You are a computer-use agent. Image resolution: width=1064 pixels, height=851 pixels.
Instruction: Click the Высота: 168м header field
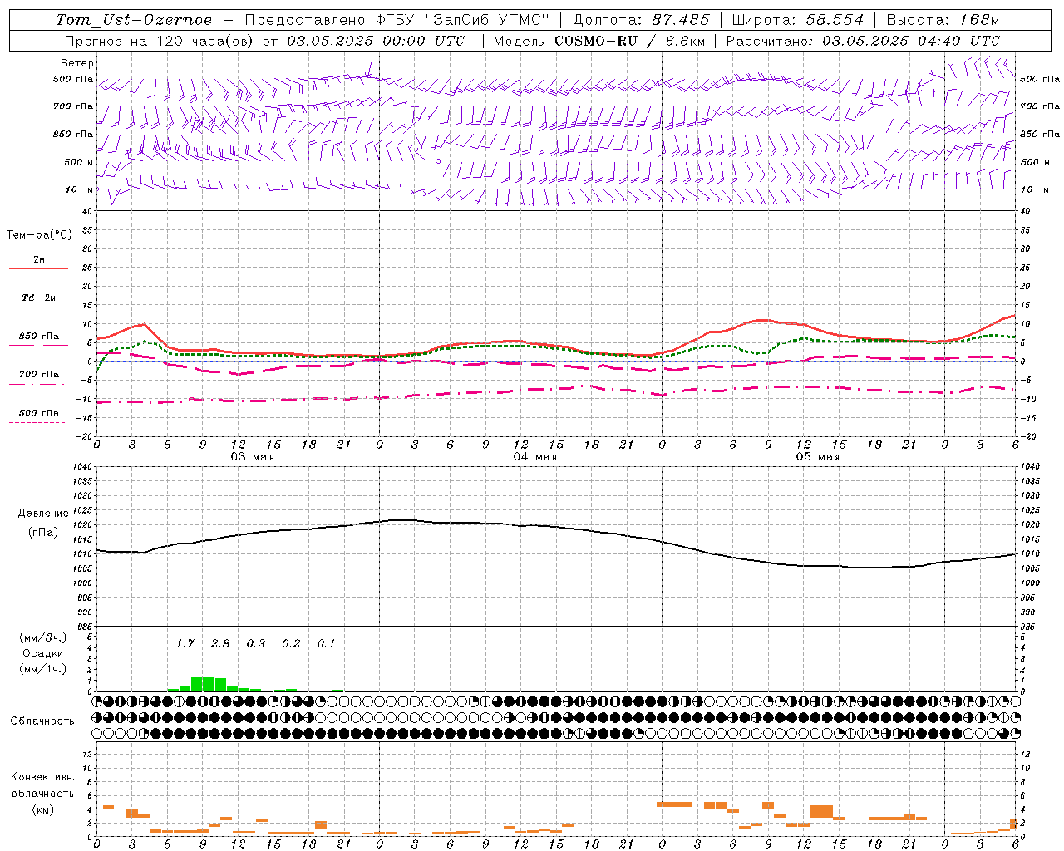click(943, 20)
